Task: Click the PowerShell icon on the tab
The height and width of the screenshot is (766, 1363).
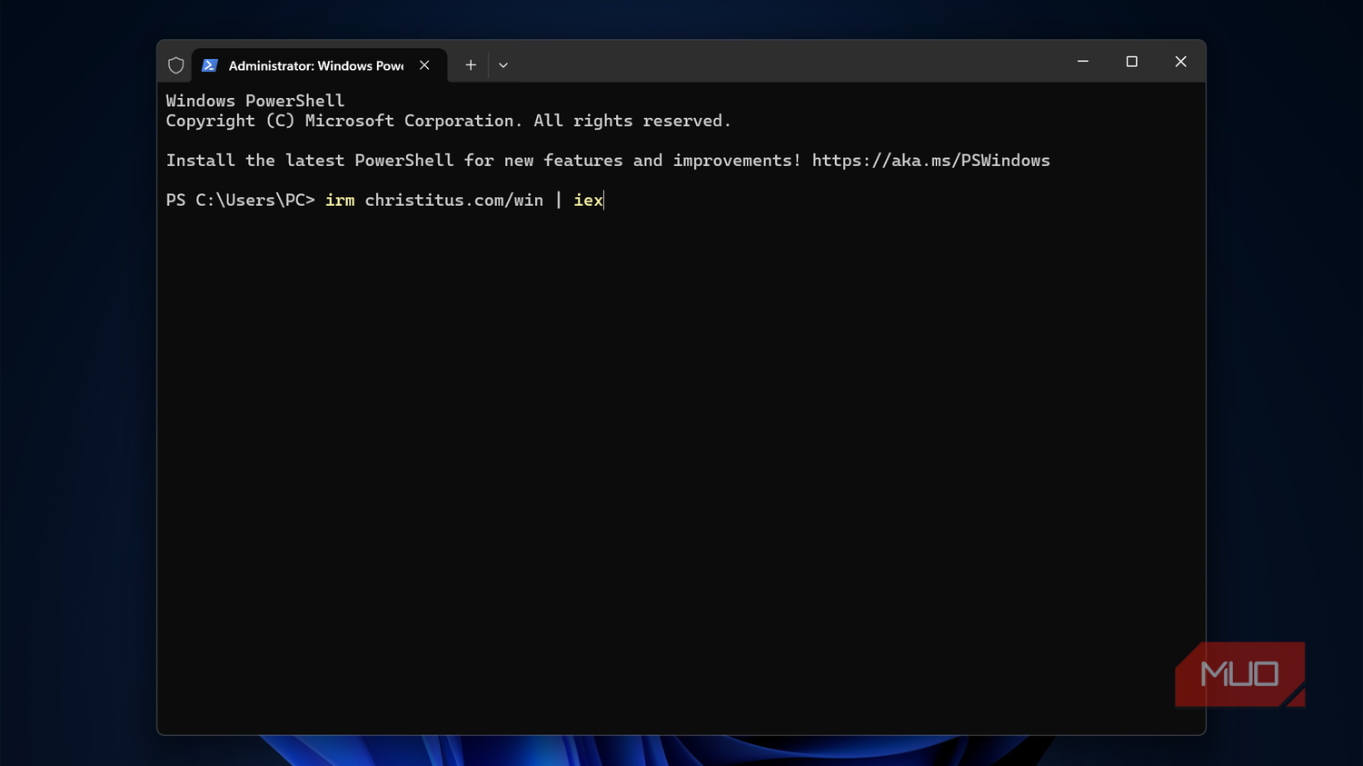Action: click(210, 65)
